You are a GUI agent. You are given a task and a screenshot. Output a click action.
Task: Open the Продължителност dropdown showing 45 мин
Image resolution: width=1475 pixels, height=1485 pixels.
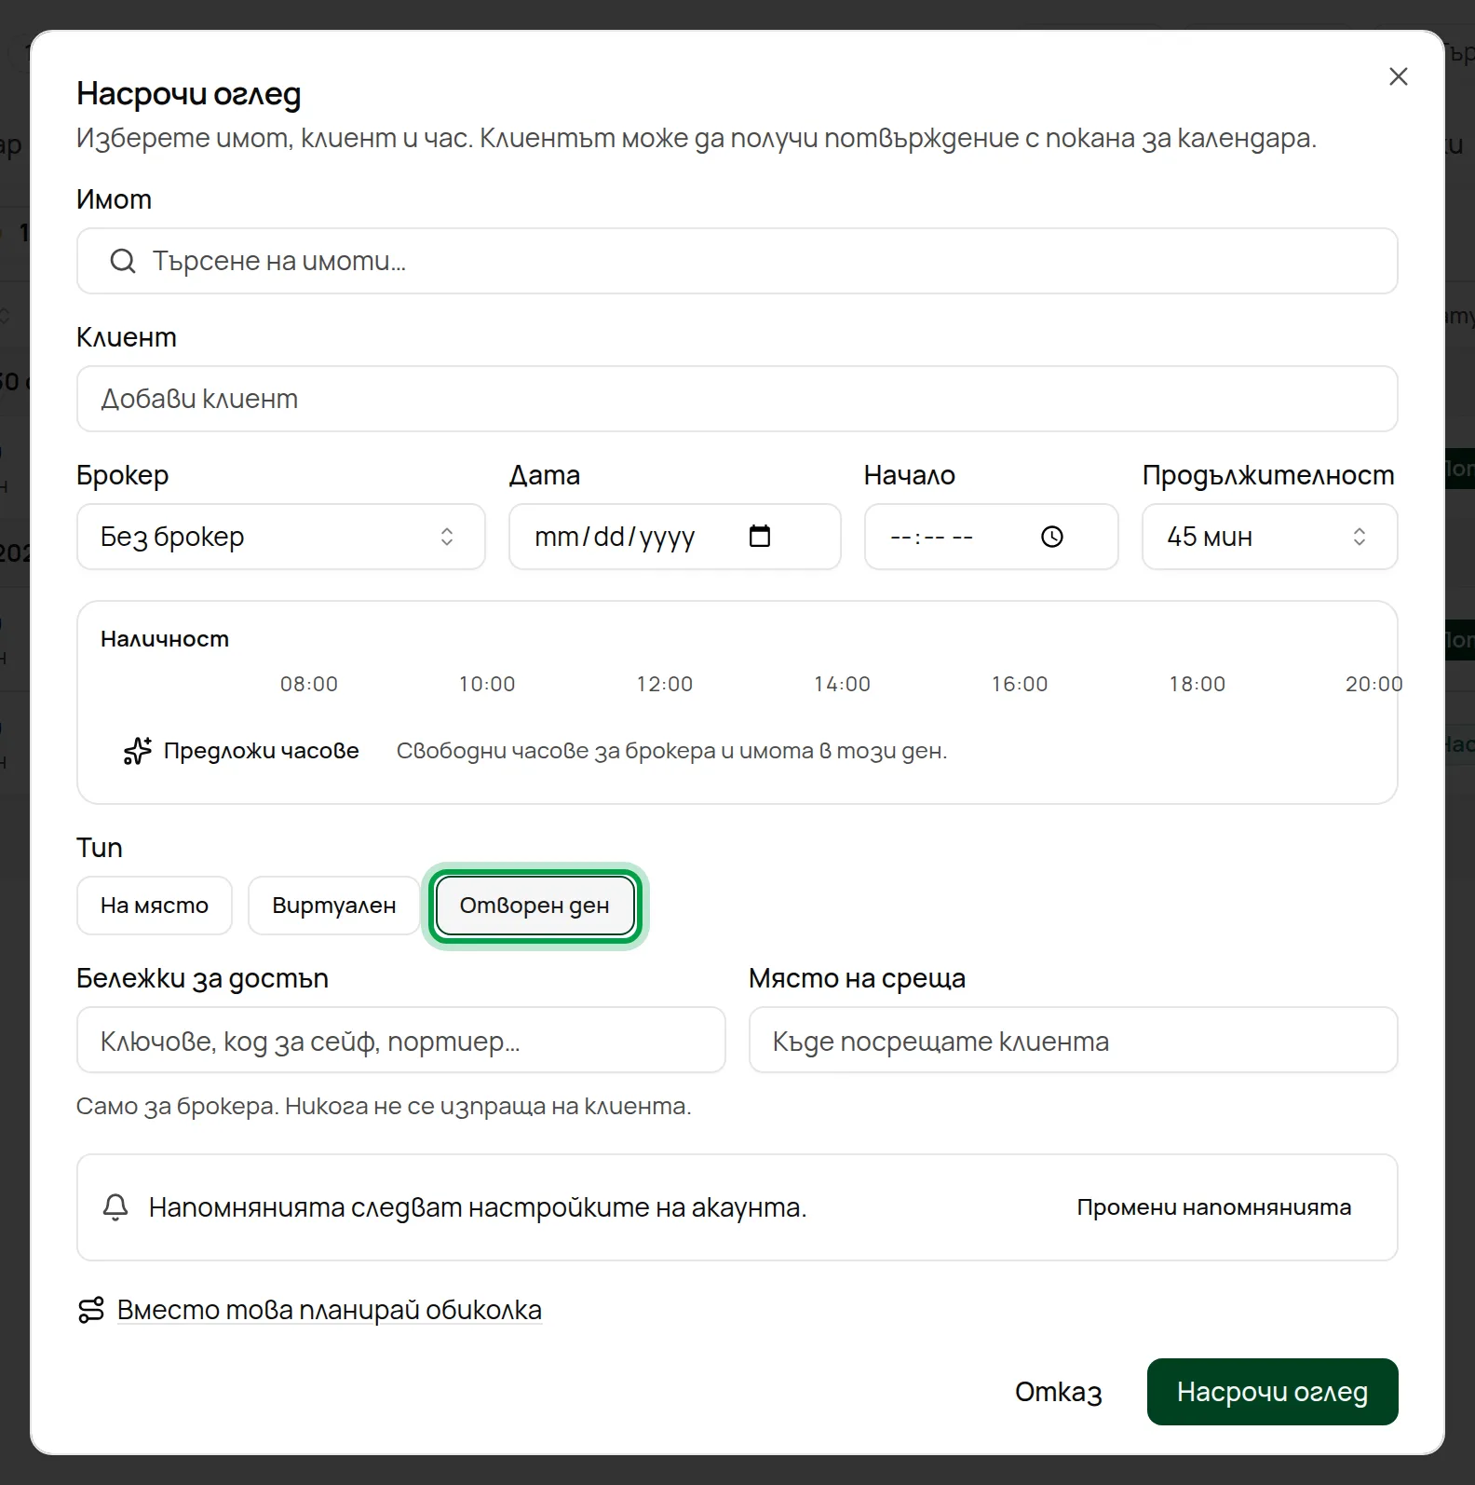[x=1270, y=537]
